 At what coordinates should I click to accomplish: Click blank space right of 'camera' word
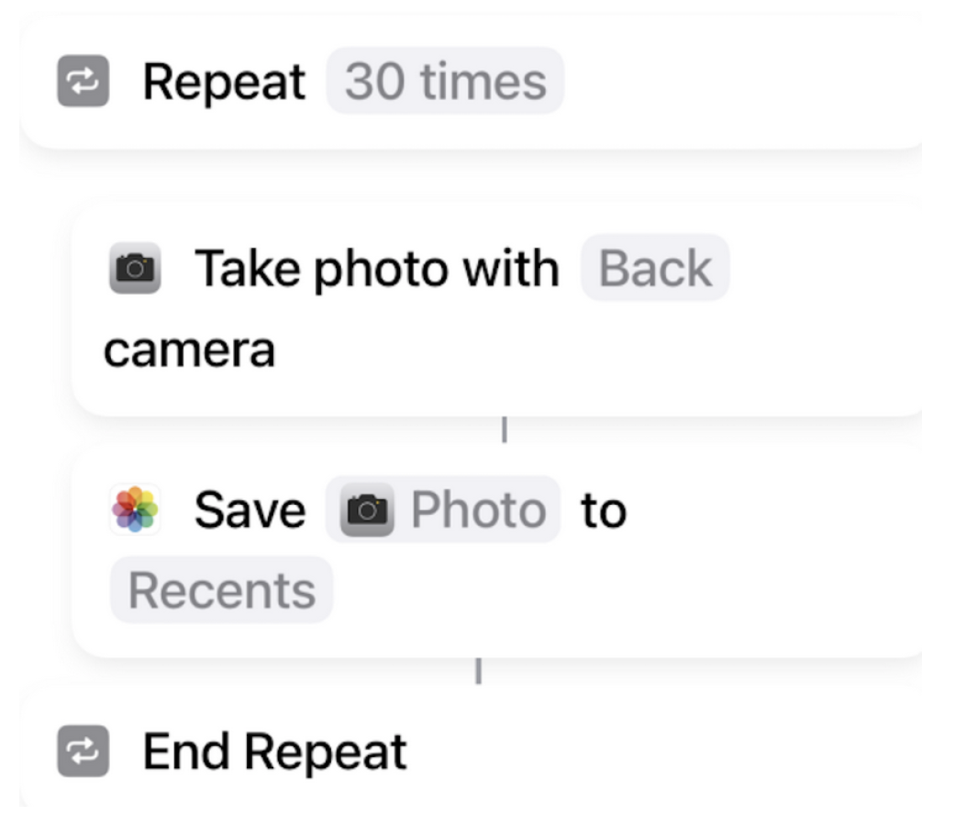point(550,350)
